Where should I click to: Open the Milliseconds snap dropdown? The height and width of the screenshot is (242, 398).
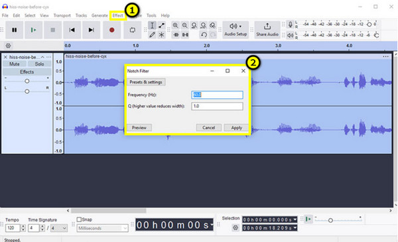pyautogui.click(x=103, y=228)
